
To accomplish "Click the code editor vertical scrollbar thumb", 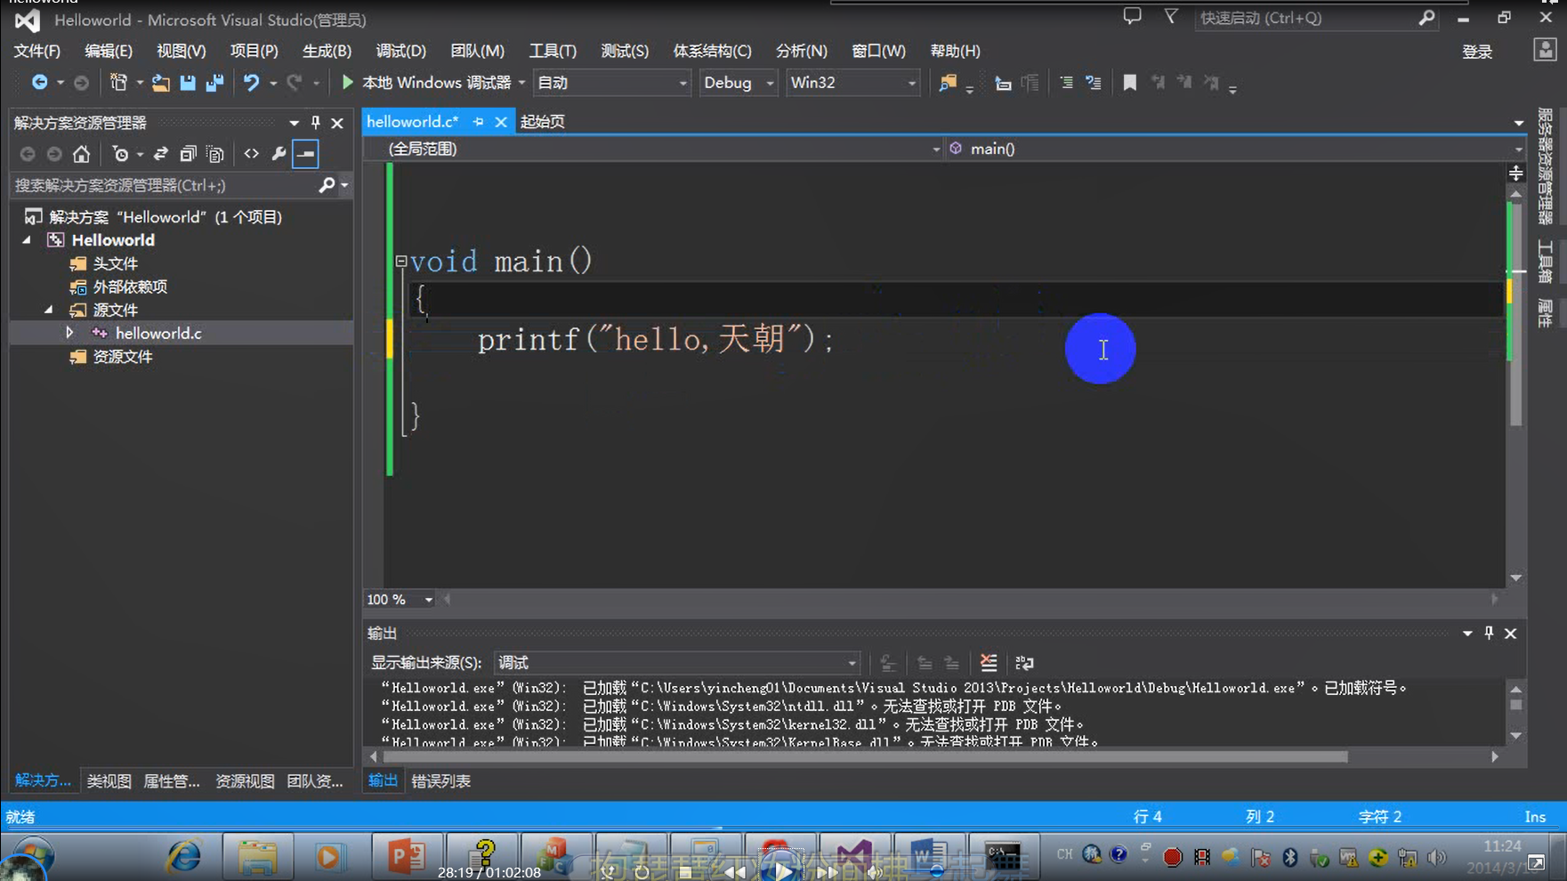I will click(x=1515, y=313).
